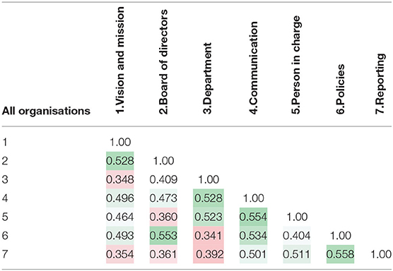Select the green 0.558 cell
393x271 pixels.
[341, 254]
